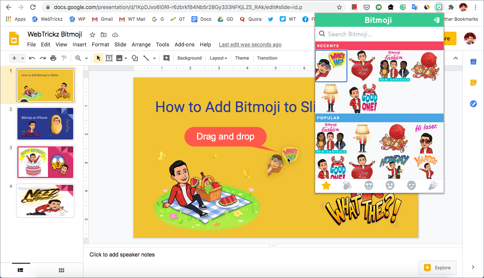This screenshot has width=484, height=278.
Task: Select the heart-eyes face Bitmoji category
Action: (369, 186)
